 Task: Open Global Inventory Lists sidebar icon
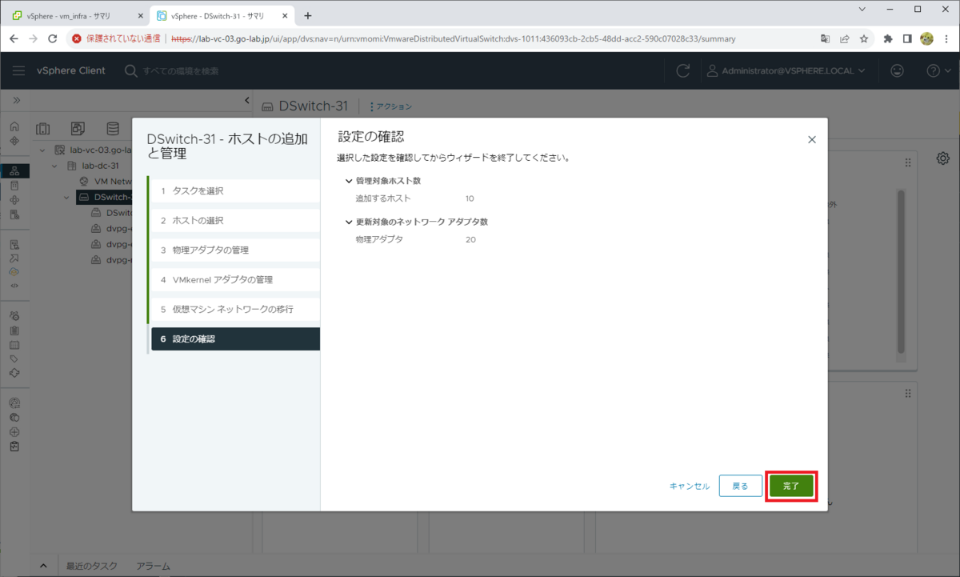(x=14, y=214)
